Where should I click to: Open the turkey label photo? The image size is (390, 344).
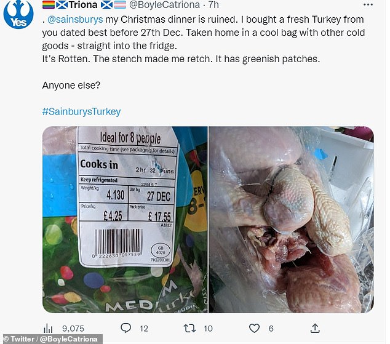(125, 219)
